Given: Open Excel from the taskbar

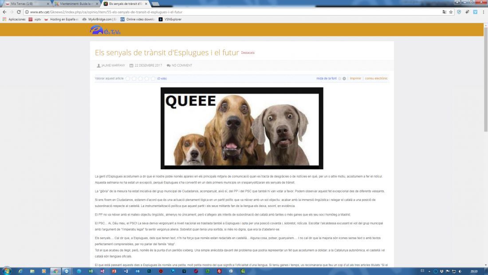Looking at the screenshot, I should click(x=91, y=271).
